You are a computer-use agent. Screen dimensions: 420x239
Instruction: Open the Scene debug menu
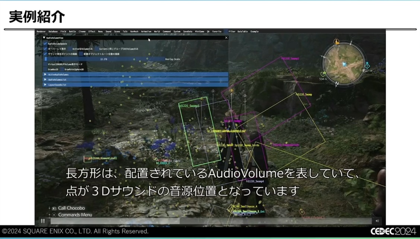coord(117,32)
